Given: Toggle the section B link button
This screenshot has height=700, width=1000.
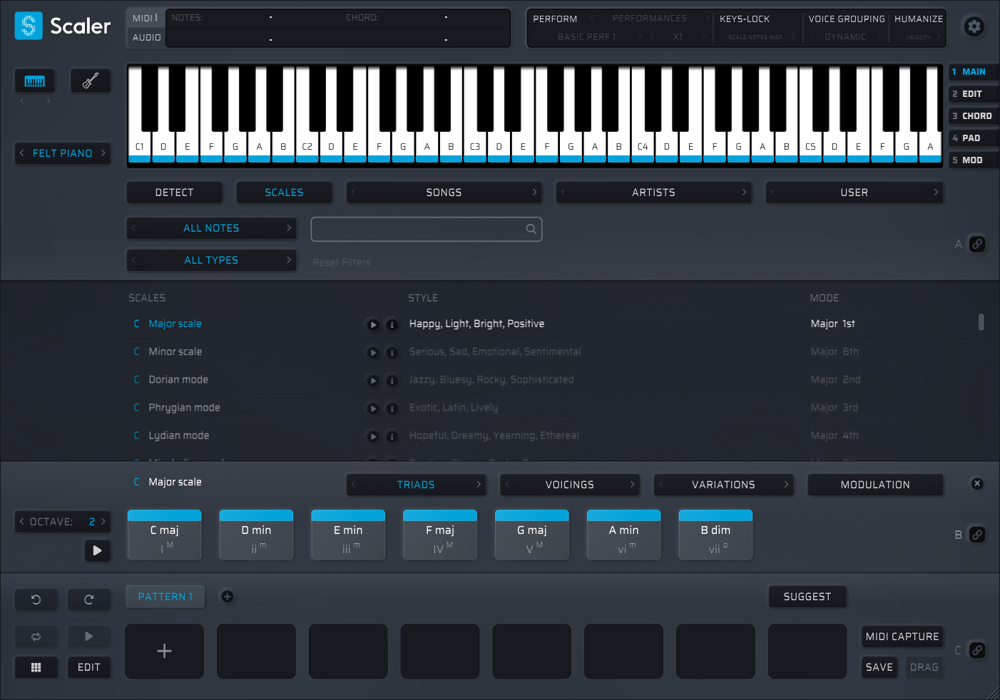Looking at the screenshot, I should click(x=977, y=535).
